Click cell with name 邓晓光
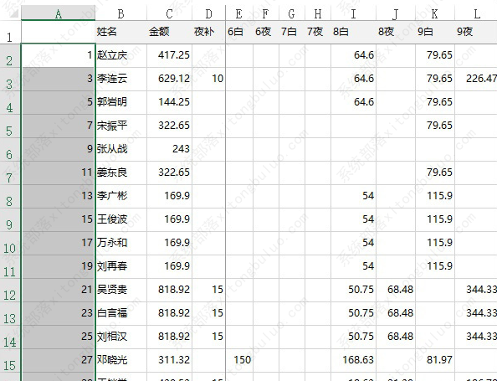 tap(120, 361)
